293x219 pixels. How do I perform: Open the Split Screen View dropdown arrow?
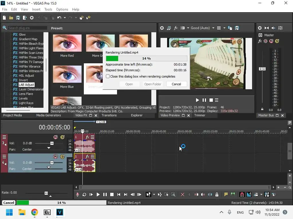coord(188,28)
